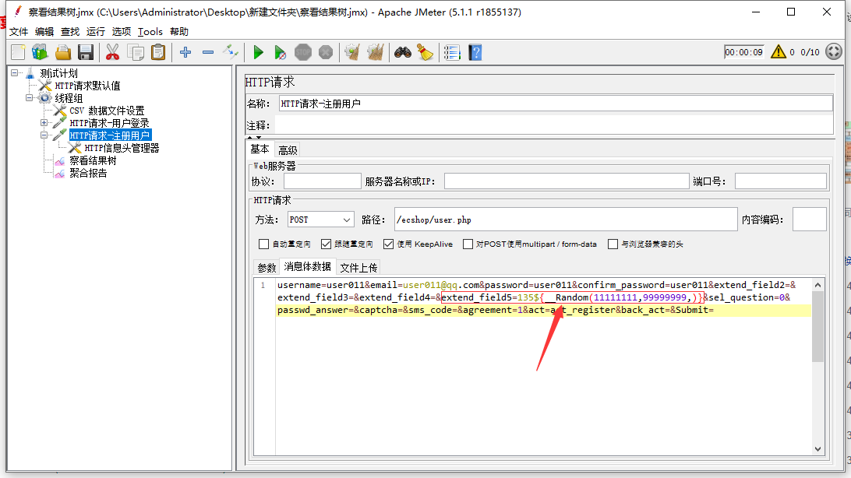This screenshot has height=478, width=851.
Task: Clear results with single broom icon
Action: click(x=353, y=53)
